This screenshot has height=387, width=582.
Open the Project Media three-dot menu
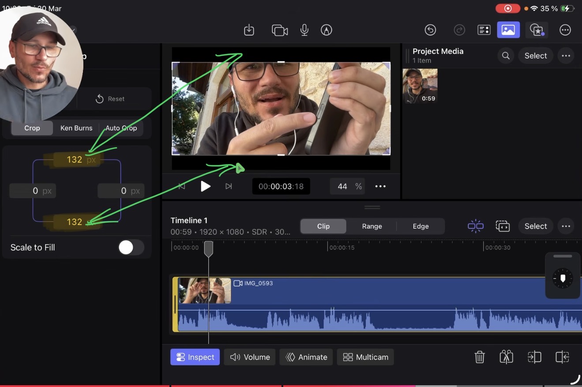(566, 56)
